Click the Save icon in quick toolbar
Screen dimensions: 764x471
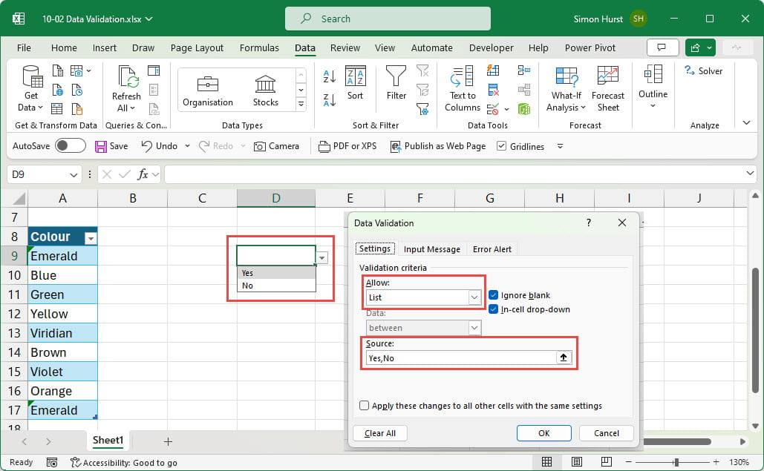tap(101, 147)
